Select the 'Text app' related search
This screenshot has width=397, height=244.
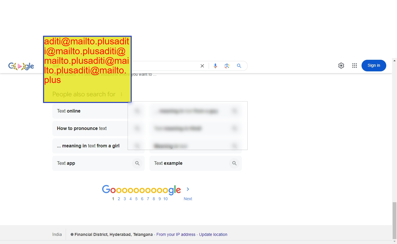coord(99,163)
